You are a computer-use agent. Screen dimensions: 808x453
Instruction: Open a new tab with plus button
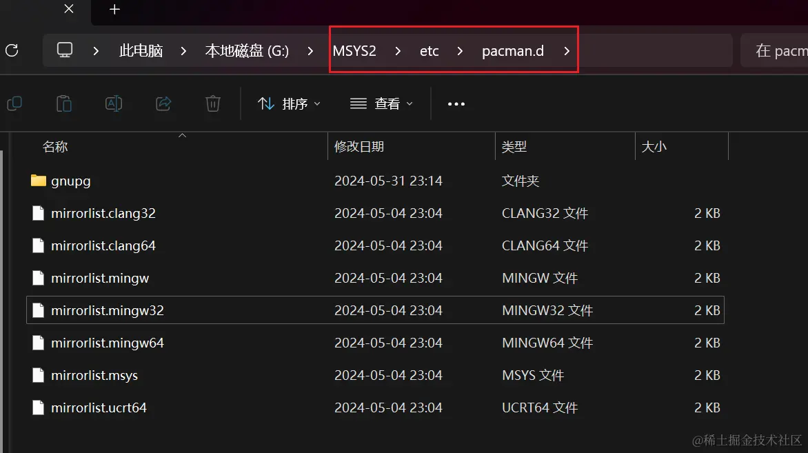coord(114,9)
